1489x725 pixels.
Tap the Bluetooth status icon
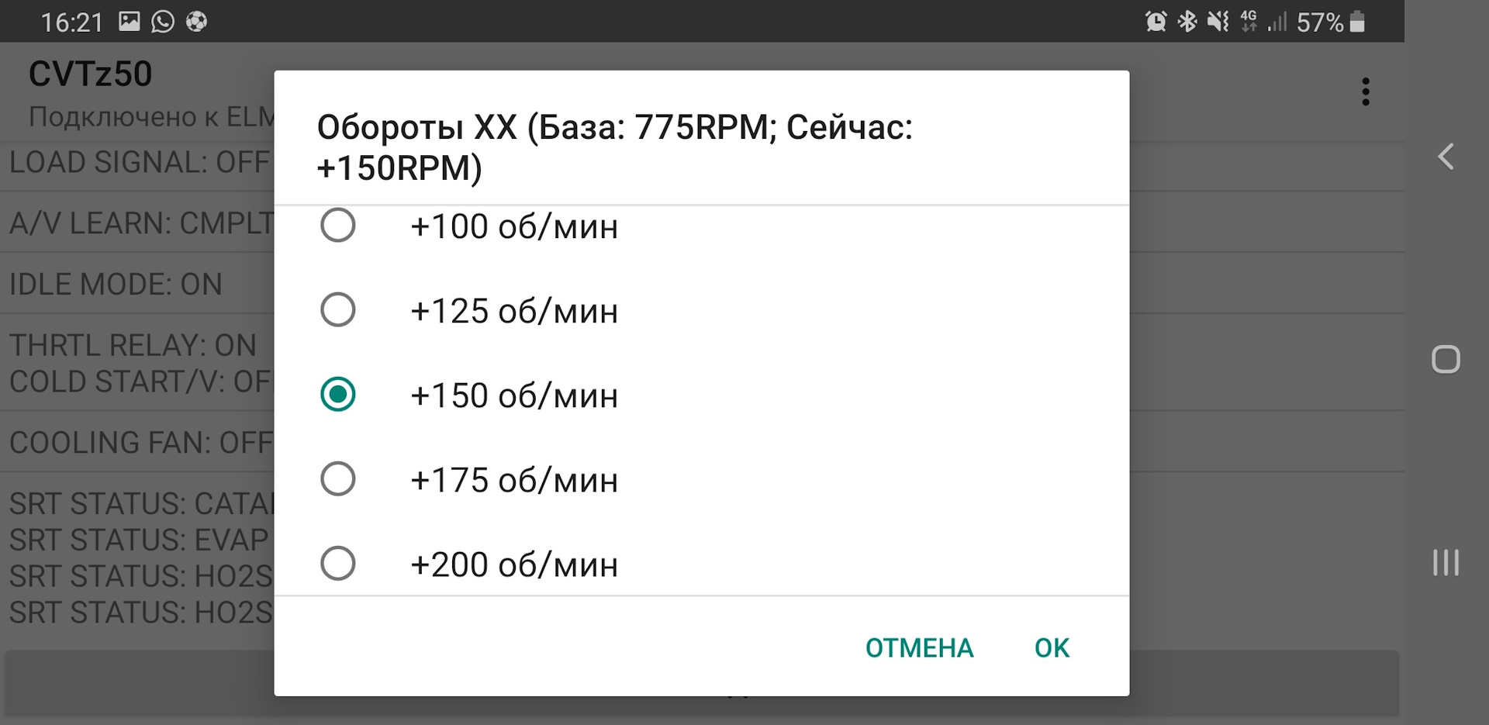[x=1187, y=22]
